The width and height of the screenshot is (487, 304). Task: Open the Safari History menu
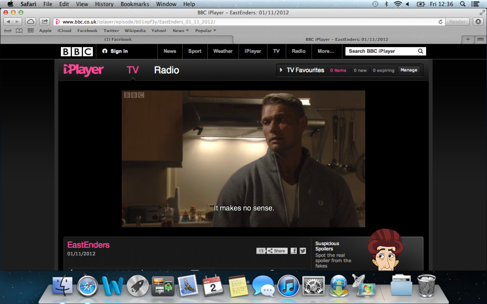coord(104,4)
